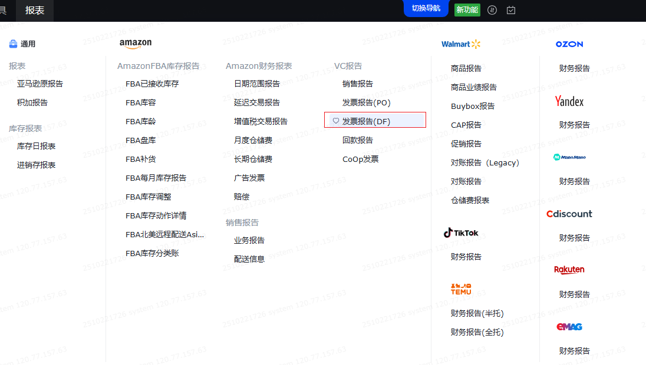Viewport: 646px width, 365px height.
Task: Open FBA库龄 report
Action: pos(140,121)
